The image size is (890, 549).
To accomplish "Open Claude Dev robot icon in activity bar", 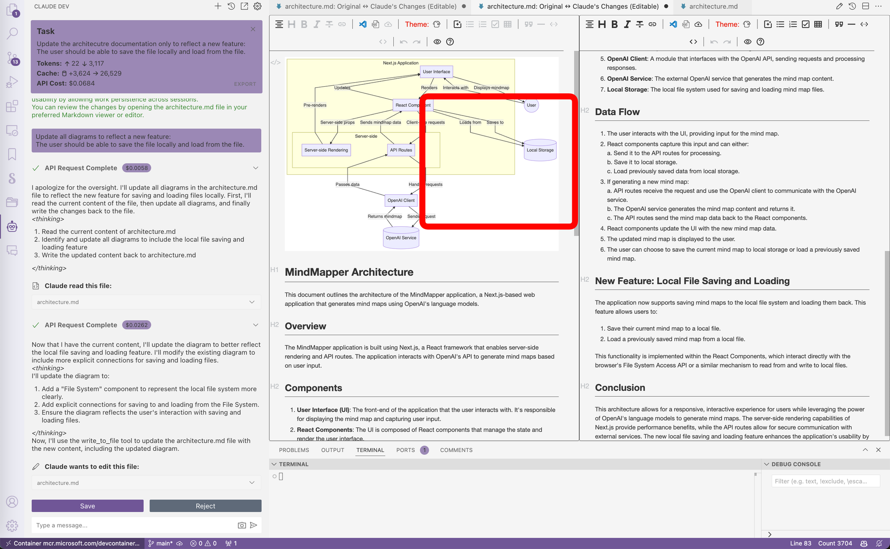I will coord(12,227).
